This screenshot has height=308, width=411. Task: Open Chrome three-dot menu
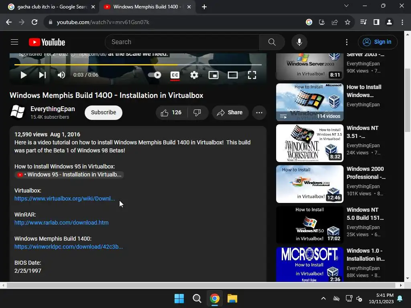402,22
